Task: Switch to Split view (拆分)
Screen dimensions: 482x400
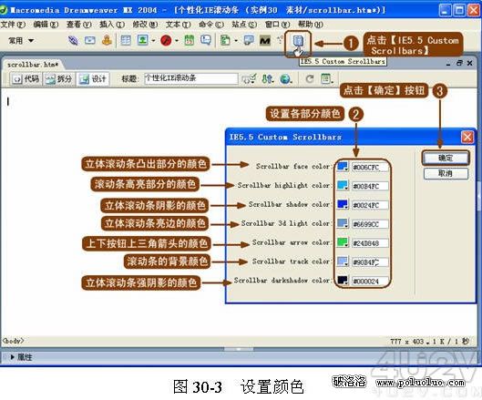Action: coord(58,79)
